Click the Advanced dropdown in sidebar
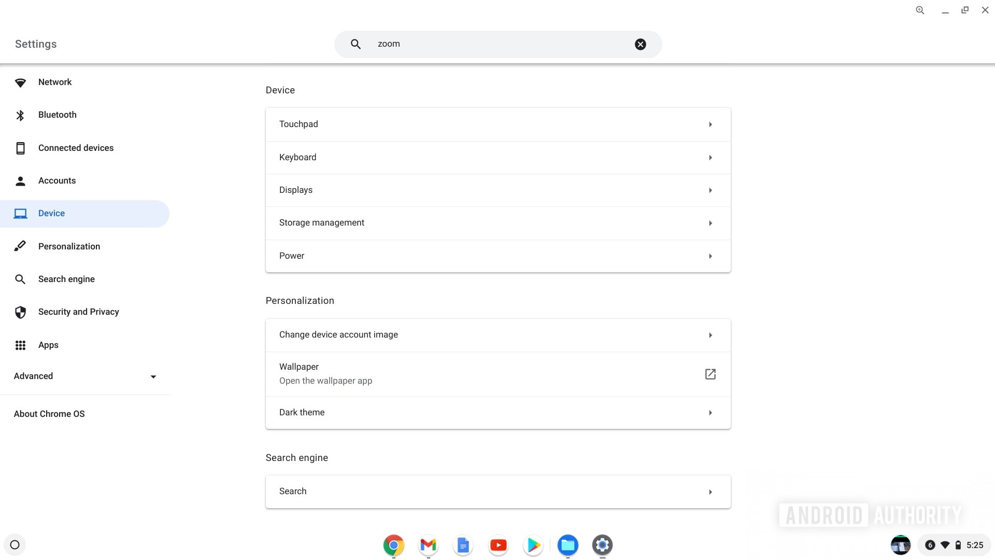 [x=86, y=375]
